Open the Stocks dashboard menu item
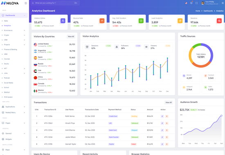This screenshot has width=225, height=155. click(x=6, y=64)
